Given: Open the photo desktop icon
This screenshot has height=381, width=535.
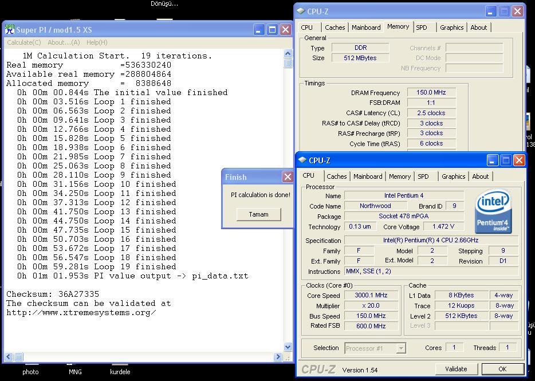Looking at the screenshot, I should click(30, 372).
